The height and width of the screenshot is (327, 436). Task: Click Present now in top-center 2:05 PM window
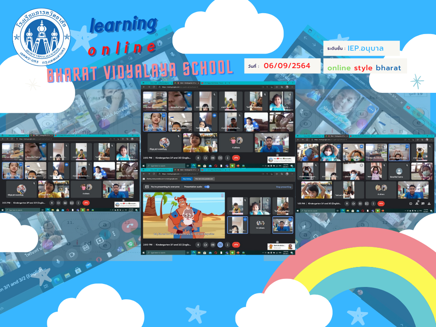[220, 158]
